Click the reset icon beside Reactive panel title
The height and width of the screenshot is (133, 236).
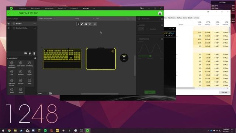[162, 19]
